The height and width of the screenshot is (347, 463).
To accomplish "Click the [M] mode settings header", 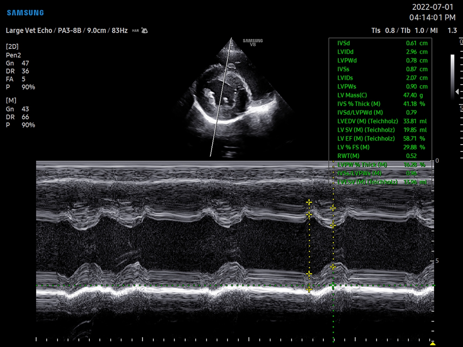I will (x=11, y=100).
